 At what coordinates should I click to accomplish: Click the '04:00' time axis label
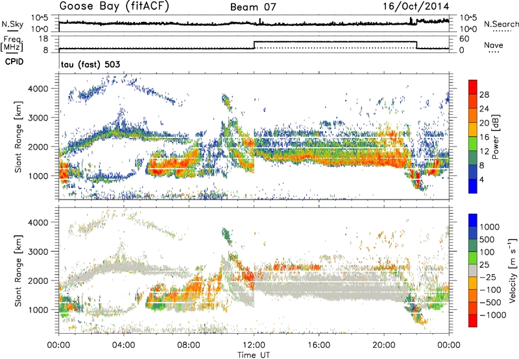[x=124, y=345]
